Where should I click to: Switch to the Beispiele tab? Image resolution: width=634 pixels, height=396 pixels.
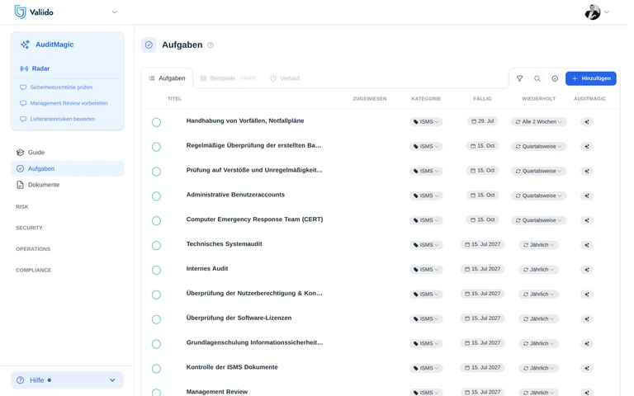point(228,78)
